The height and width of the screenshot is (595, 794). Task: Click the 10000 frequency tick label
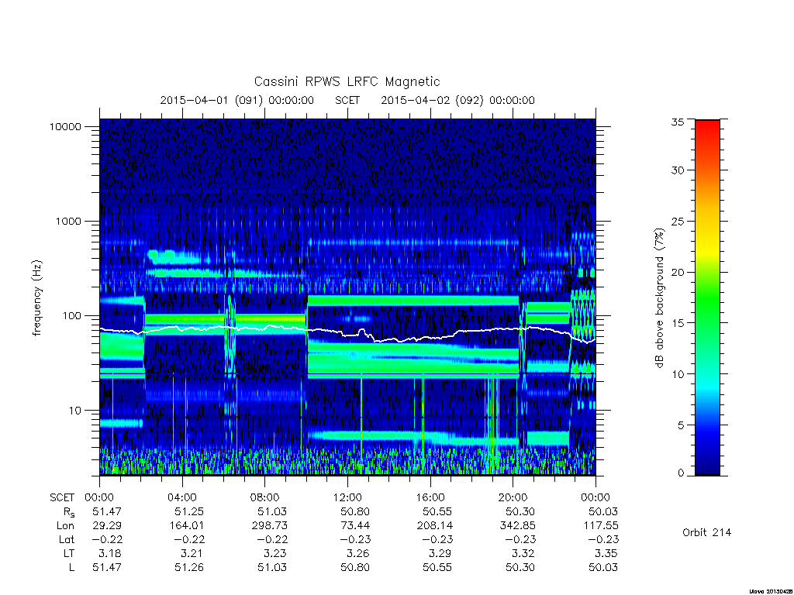(65, 126)
